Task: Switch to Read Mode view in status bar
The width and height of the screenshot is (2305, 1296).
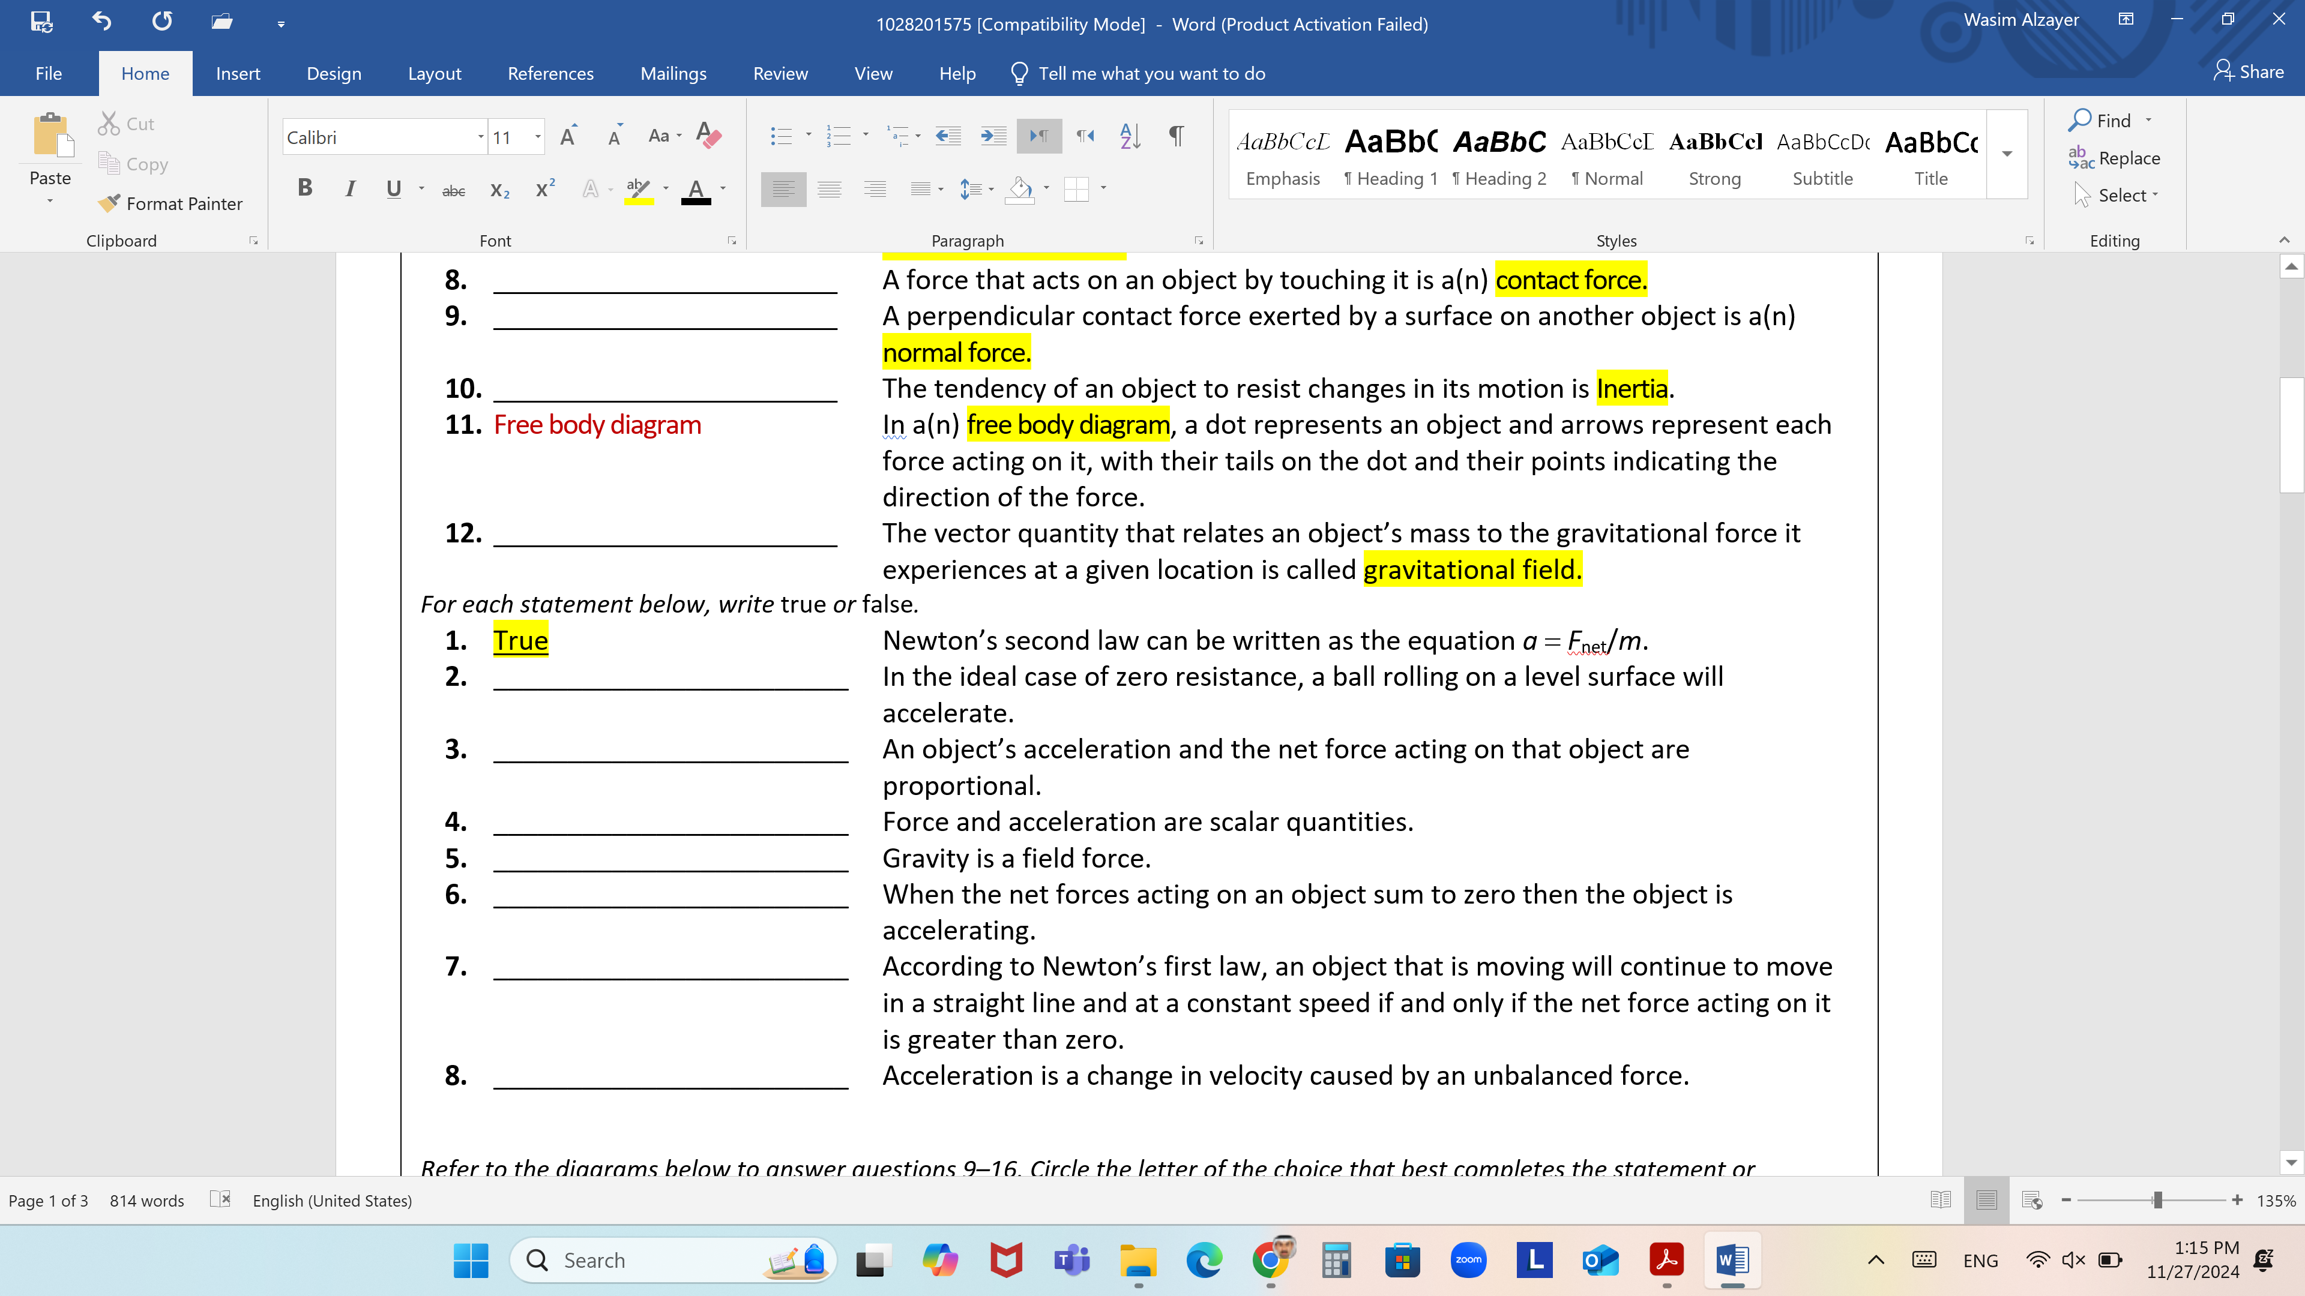Action: (x=1940, y=1200)
